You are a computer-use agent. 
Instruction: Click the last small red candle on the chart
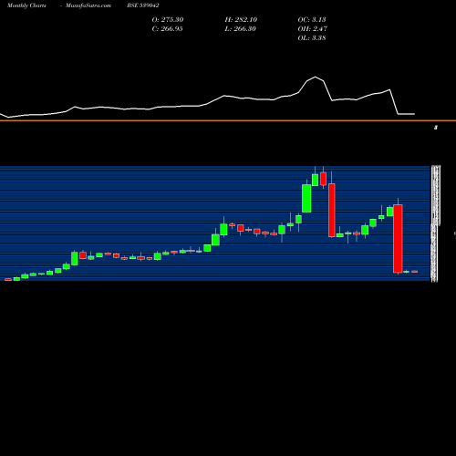(x=415, y=272)
